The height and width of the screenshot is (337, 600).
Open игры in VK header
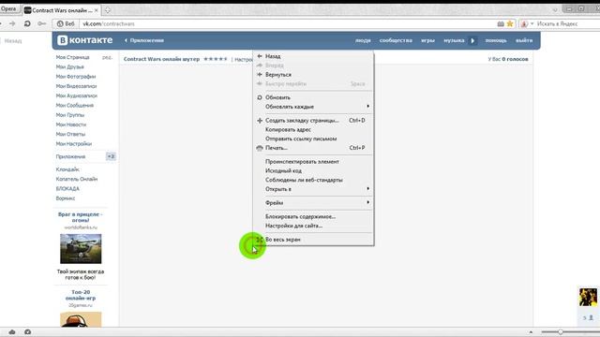427,40
